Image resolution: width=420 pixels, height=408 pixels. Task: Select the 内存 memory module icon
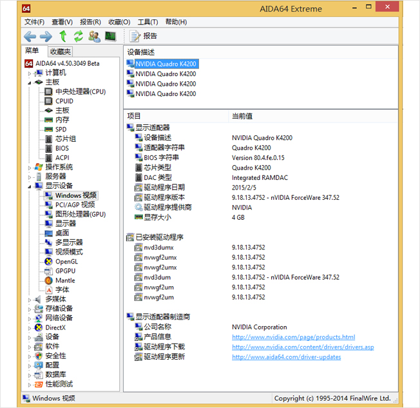pos(48,120)
